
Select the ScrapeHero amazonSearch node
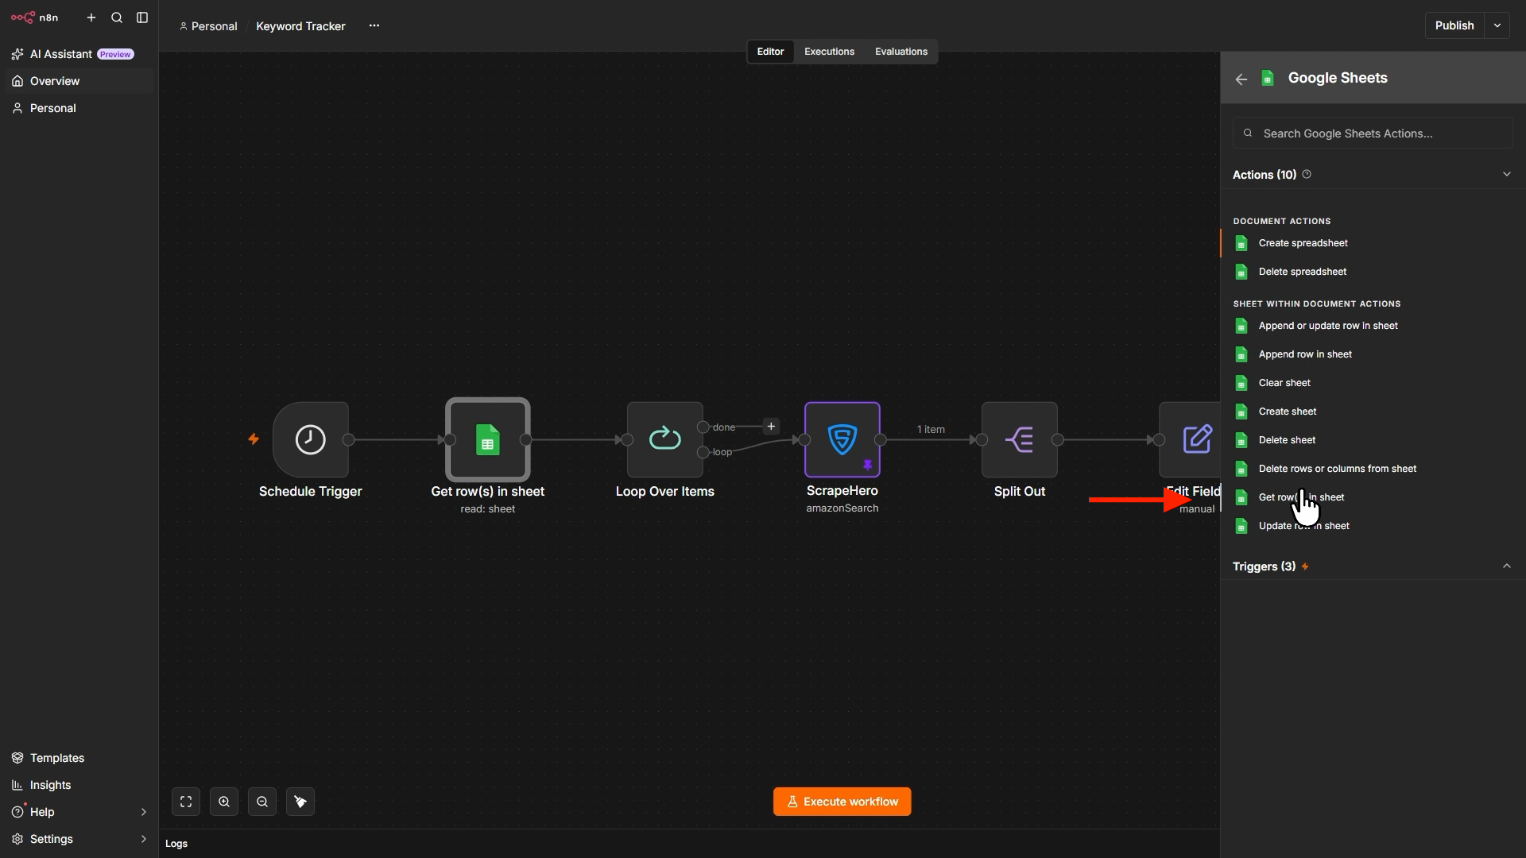coord(842,439)
